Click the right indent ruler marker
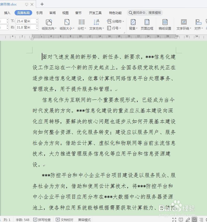Image resolution: width=207 pixels, height=222 pixels. [x=176, y=37]
